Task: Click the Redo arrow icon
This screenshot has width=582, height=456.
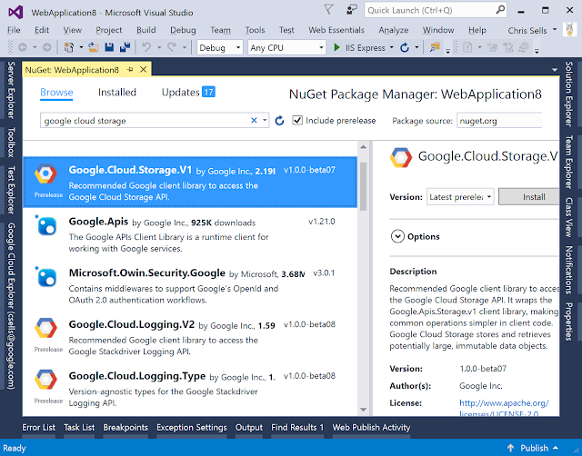Action: click(x=172, y=47)
